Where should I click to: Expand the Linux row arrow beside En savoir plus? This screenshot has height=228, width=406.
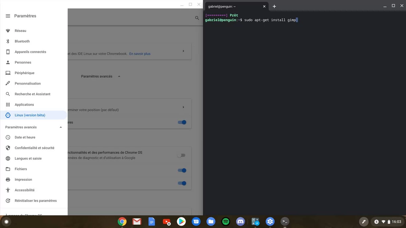click(183, 51)
